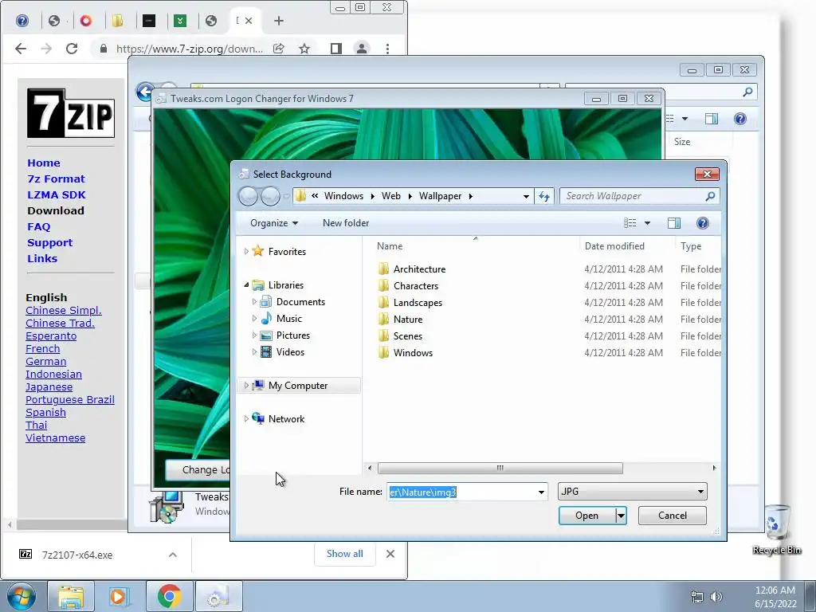Click the Cancel button
This screenshot has width=816, height=612.
click(673, 516)
